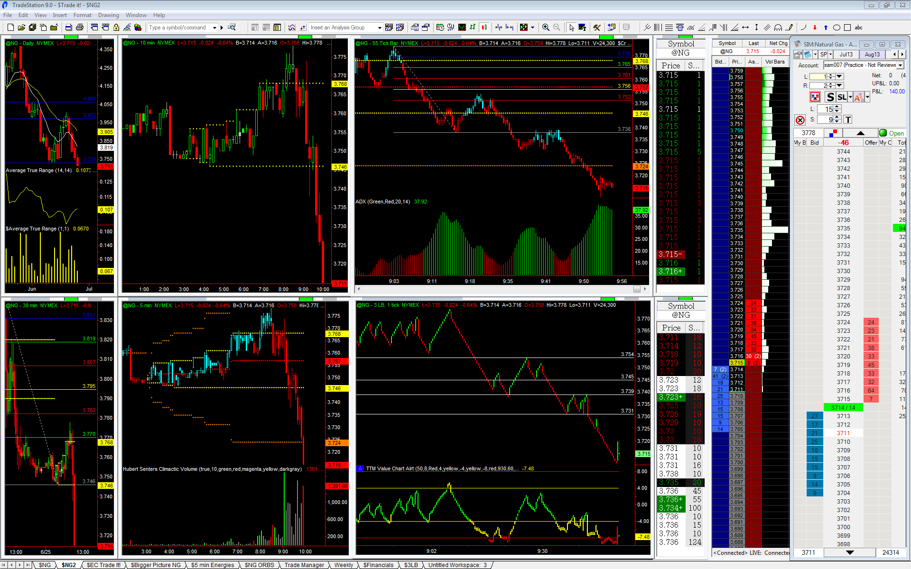Click the 55 Tick chart horizontal scrollbar
The image size is (911, 569).
502,289
